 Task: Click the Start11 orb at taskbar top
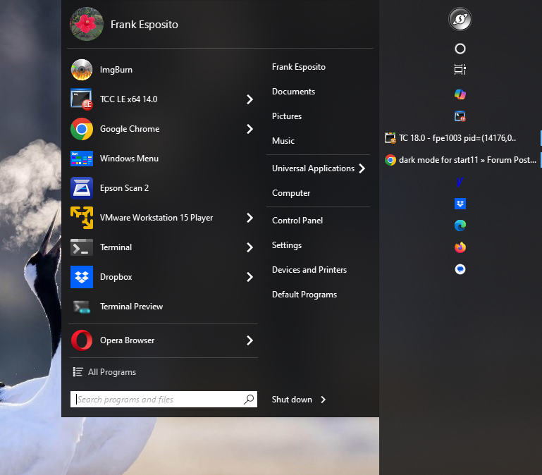click(x=460, y=19)
